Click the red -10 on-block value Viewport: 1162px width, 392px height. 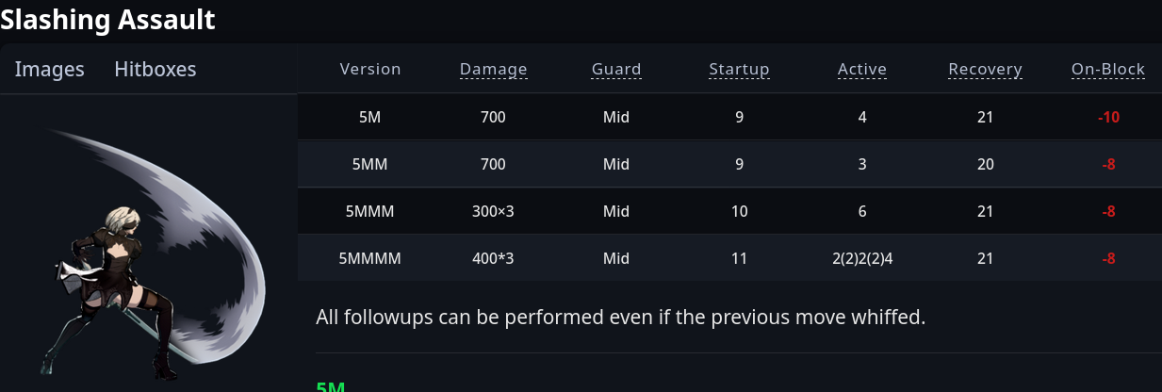[x=1108, y=118]
